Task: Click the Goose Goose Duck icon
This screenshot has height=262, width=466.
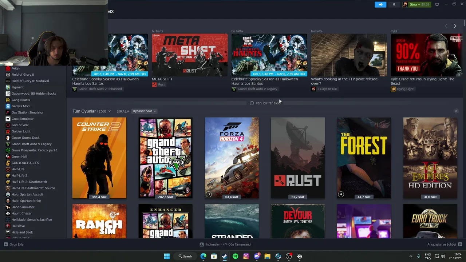Action: click(8, 138)
